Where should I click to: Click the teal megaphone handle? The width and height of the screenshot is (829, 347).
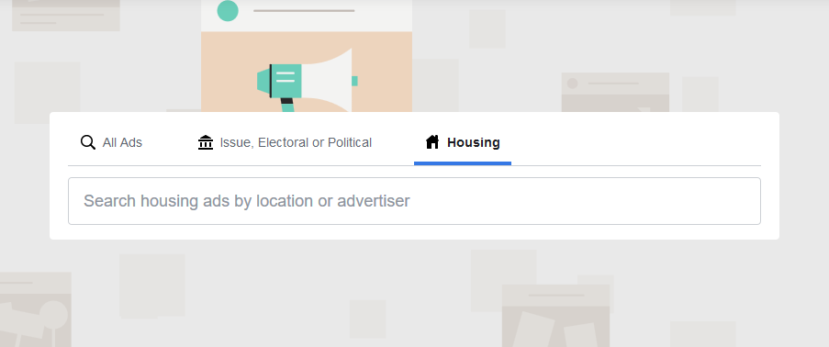point(287,105)
